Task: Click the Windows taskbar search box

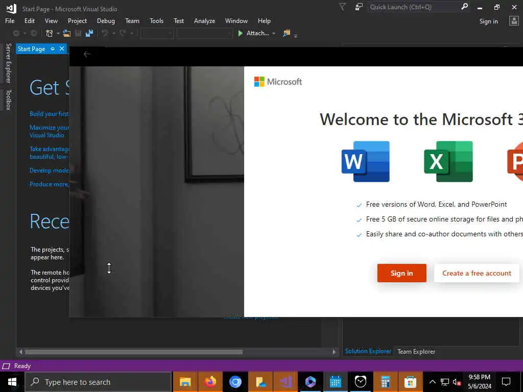Action: [x=99, y=382]
